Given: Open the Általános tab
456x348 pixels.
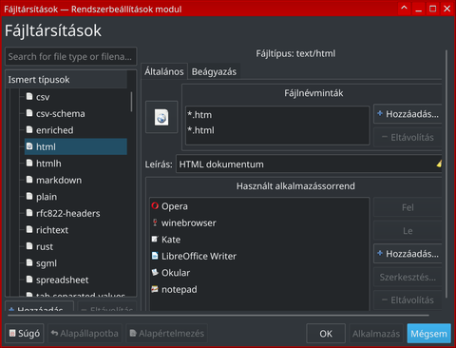Looking at the screenshot, I should (x=164, y=71).
